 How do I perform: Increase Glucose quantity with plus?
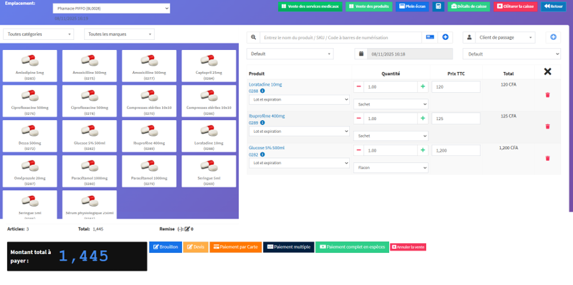pos(423,150)
